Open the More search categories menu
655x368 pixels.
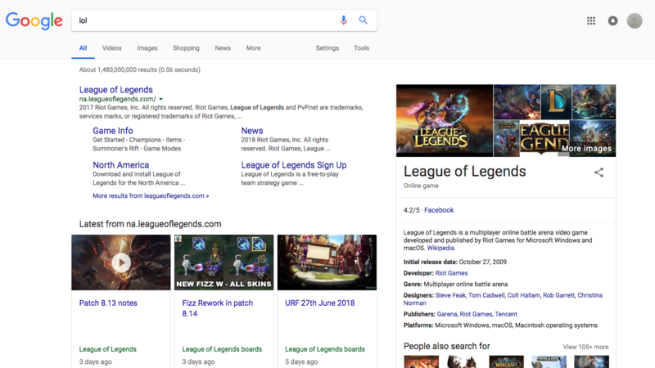click(254, 48)
